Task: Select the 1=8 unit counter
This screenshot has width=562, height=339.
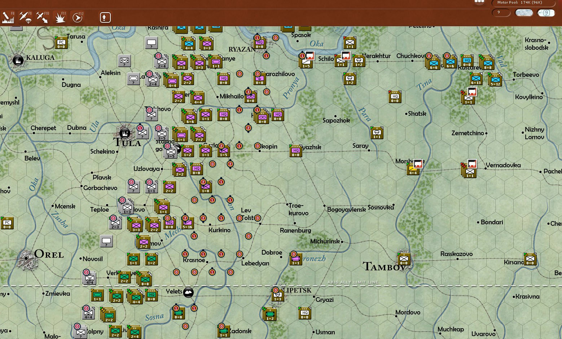Action: click(206, 187)
